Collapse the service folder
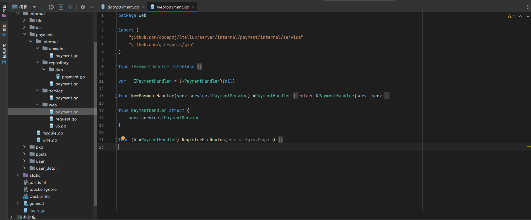Image resolution: width=531 pixels, height=220 pixels. pos(37,91)
